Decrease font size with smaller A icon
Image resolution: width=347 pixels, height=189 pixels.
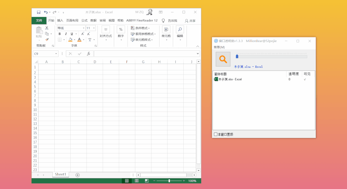88,34
